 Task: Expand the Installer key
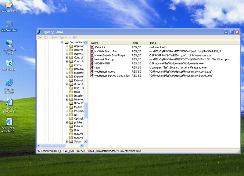click(67, 96)
